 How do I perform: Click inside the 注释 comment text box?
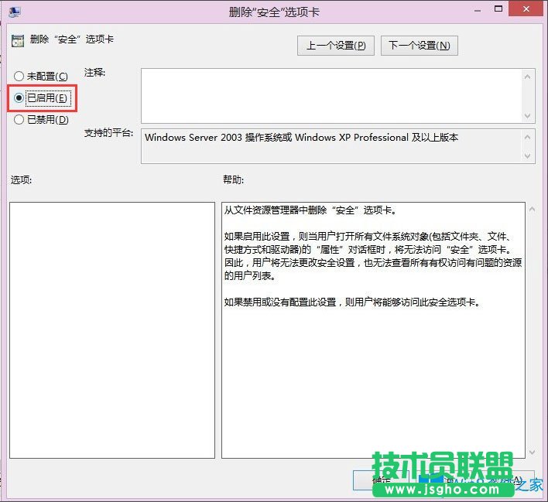pos(331,96)
